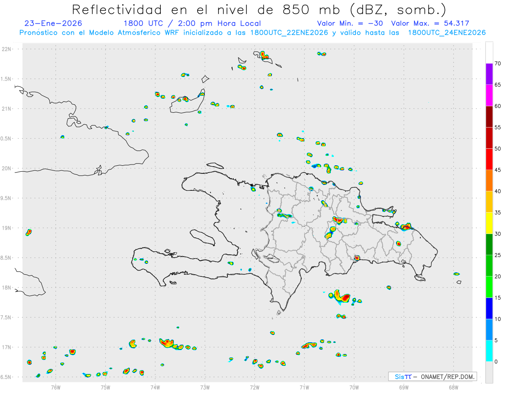This screenshot has height=393, width=509.
Task: Click the "74W" longitude axis label
Action: coord(155,387)
